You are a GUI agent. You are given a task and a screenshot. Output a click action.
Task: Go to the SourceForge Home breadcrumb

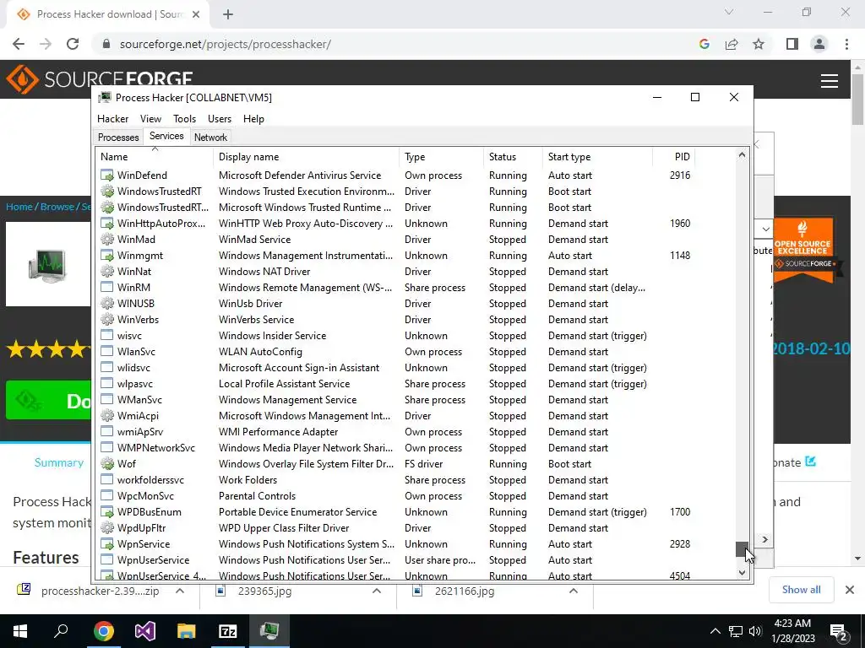(19, 207)
